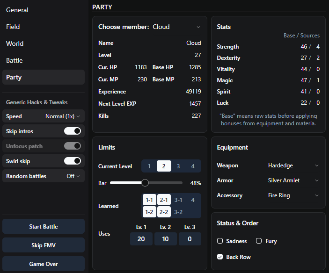Toggle learned limit 4
Screen dimensions: 329x273
pos(193,200)
